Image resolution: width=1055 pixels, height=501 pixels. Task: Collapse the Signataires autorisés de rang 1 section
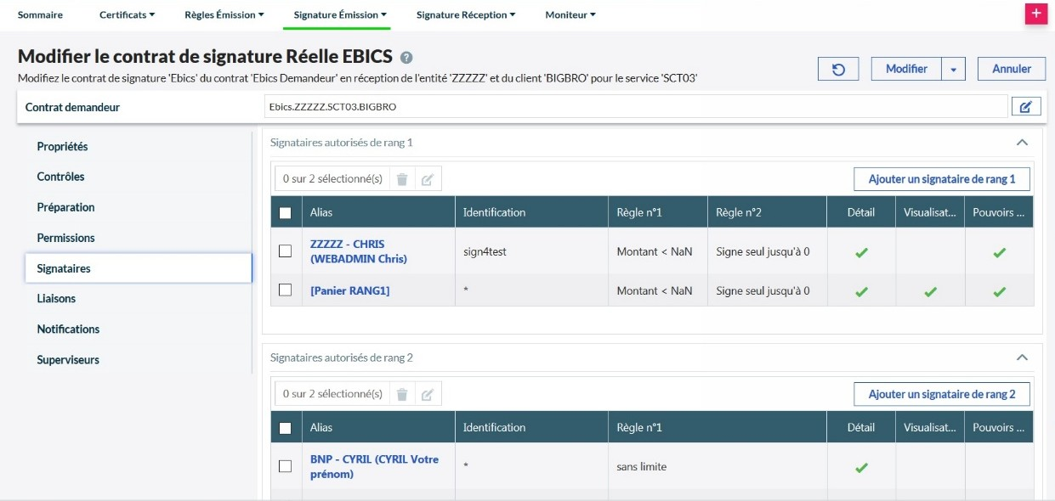click(x=1022, y=143)
